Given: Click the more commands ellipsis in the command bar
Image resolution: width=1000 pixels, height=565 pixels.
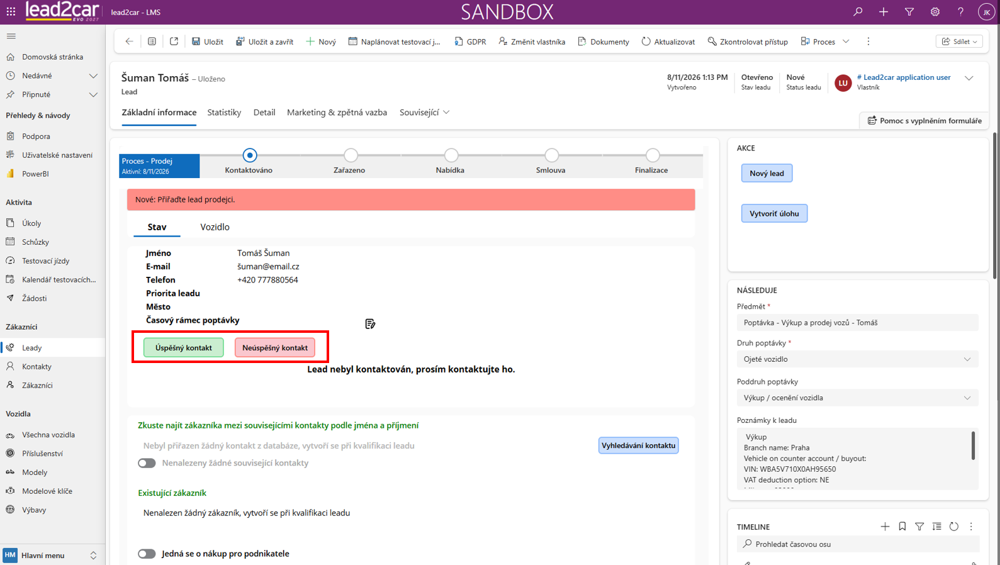Looking at the screenshot, I should tap(868, 42).
